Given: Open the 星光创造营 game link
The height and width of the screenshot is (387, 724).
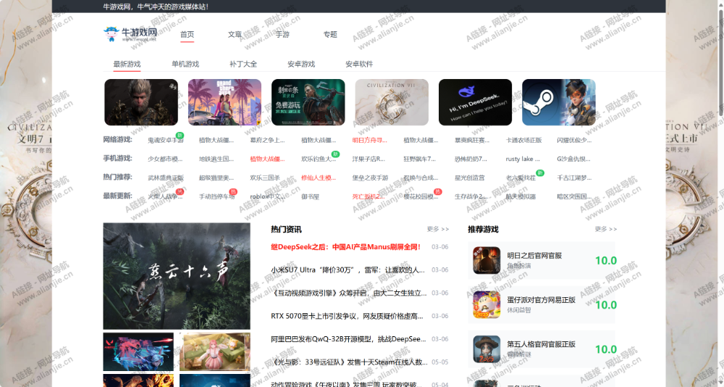Looking at the screenshot, I should [470, 178].
